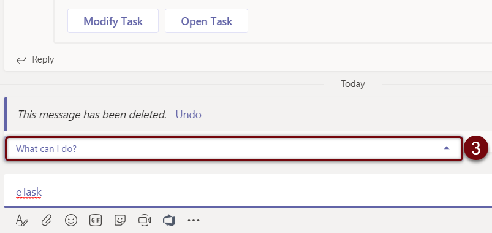Open the eTask app icon in toolbar
This screenshot has width=492, height=233.
coord(169,220)
